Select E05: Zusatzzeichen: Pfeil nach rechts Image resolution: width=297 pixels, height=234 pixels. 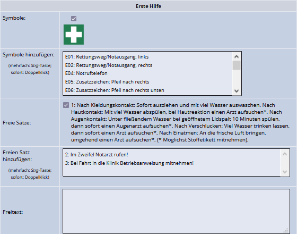pos(147,82)
